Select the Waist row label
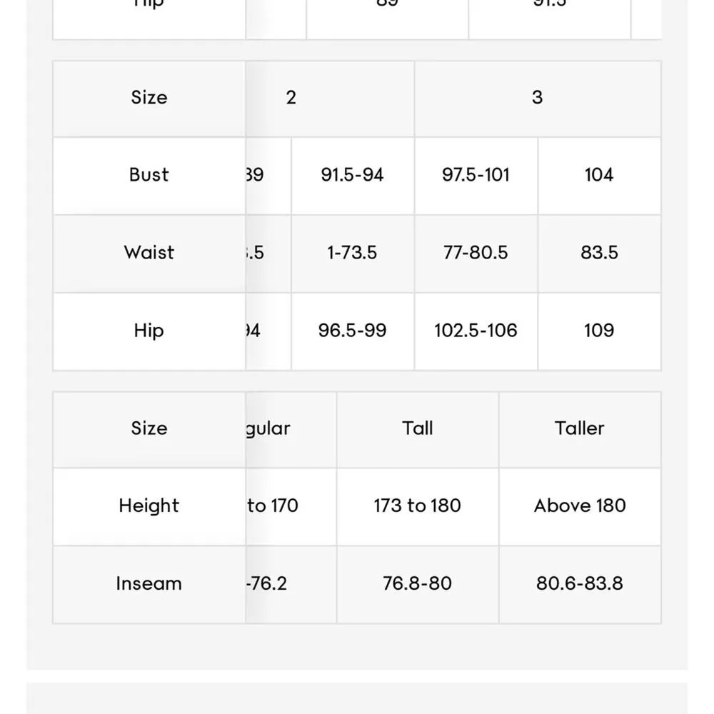This screenshot has width=714, height=714. pos(149,253)
